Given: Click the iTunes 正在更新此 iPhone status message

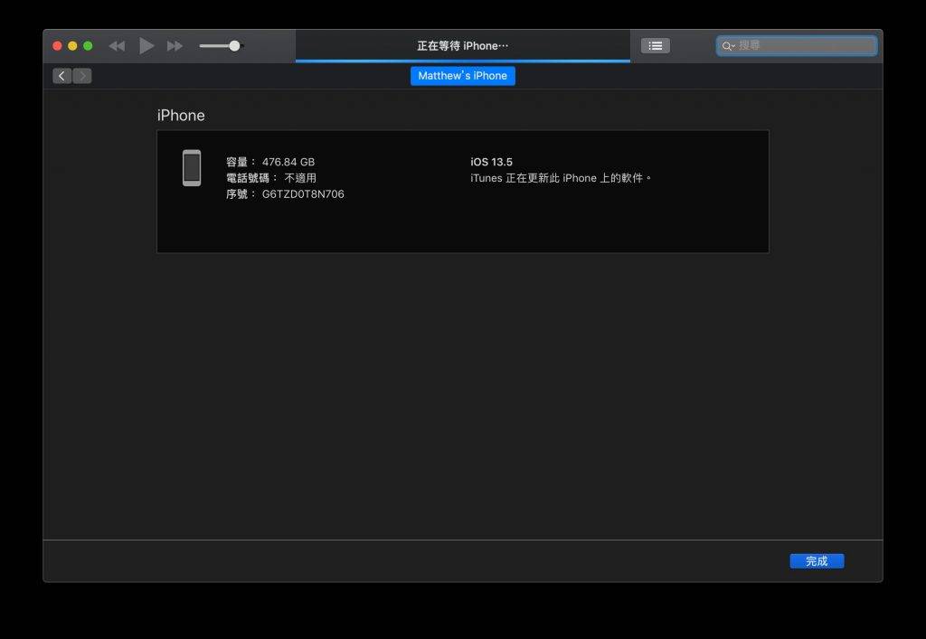Looking at the screenshot, I should [561, 177].
